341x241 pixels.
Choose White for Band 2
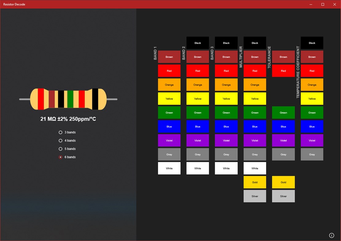point(197,168)
